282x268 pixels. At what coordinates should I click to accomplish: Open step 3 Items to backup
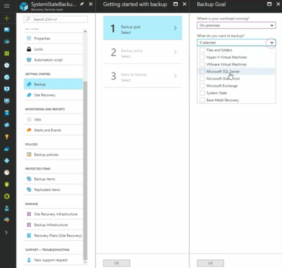[143, 76]
